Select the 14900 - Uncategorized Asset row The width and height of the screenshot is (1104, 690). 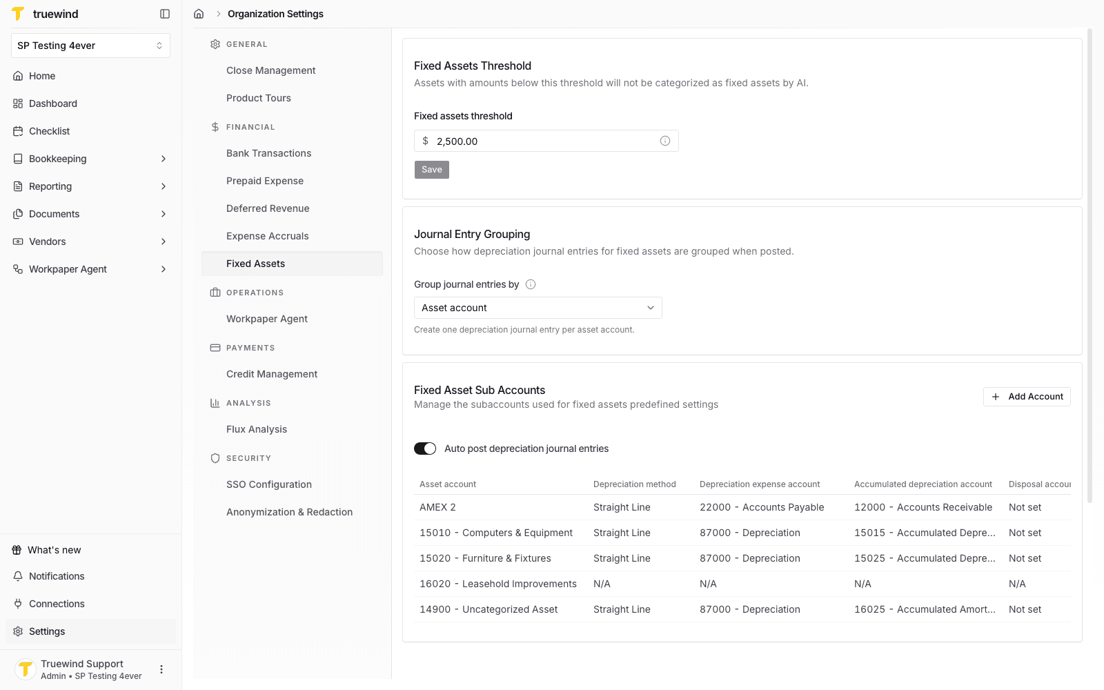pyautogui.click(x=742, y=609)
